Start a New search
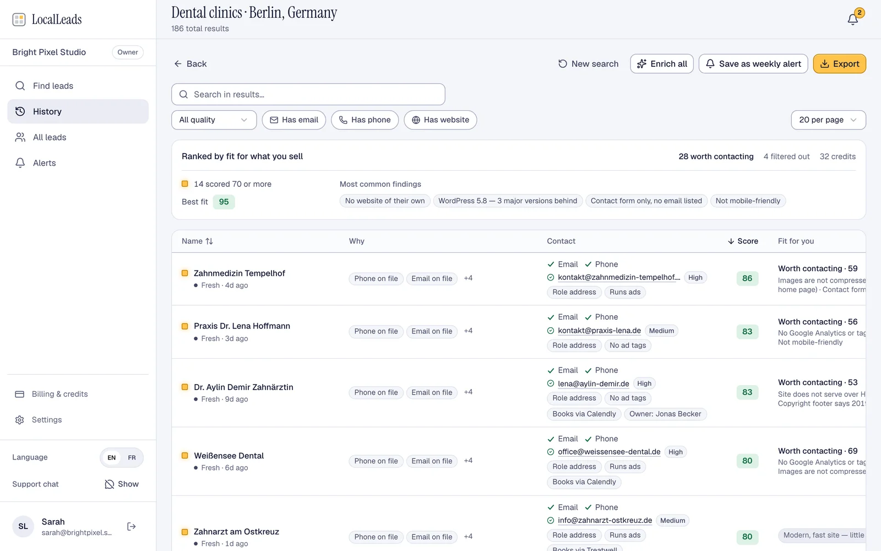This screenshot has width=881, height=551. (x=588, y=64)
